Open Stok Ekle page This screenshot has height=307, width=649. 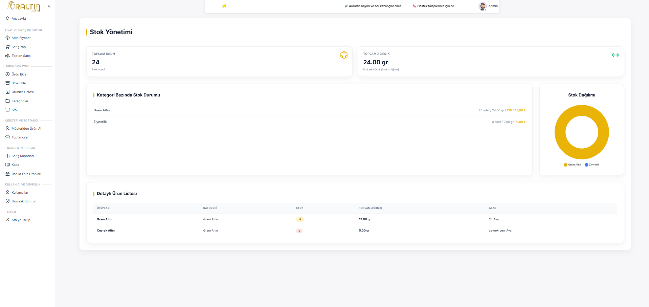tap(19, 83)
